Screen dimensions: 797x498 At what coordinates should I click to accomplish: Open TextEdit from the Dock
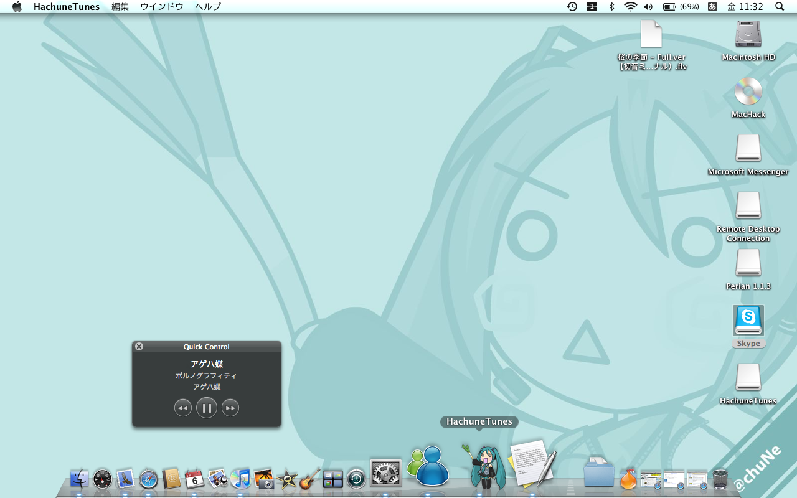(x=531, y=464)
